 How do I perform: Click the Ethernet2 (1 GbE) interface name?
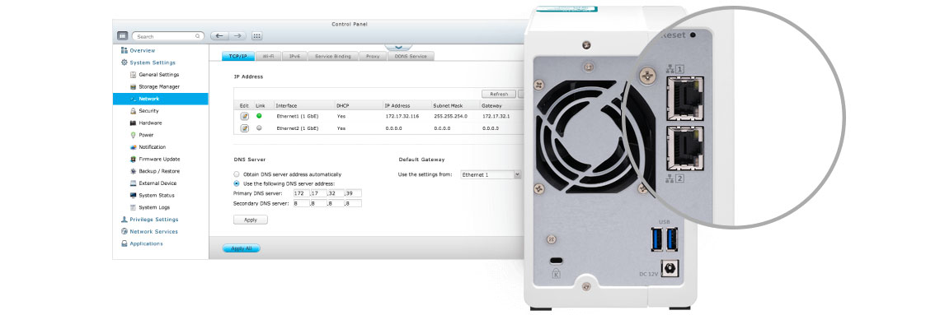coord(297,128)
